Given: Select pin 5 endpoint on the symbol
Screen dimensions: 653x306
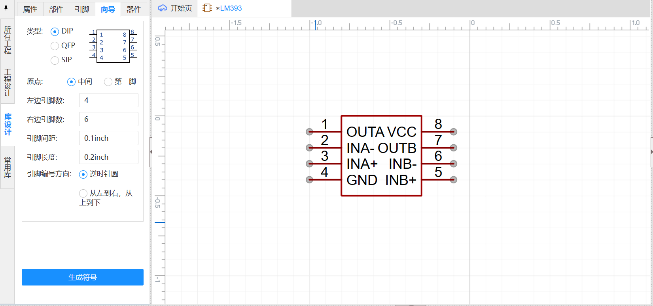Looking at the screenshot, I should 454,180.
